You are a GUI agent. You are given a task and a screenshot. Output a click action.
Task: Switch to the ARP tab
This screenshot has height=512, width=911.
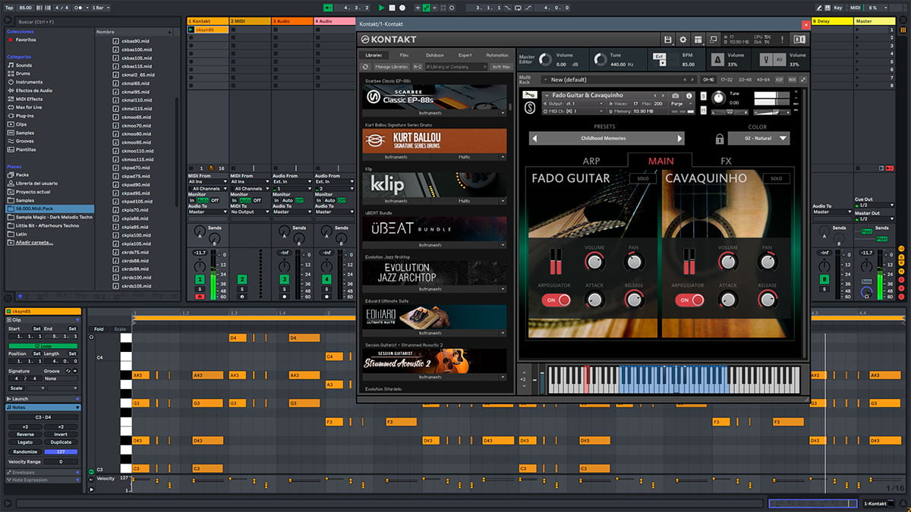point(591,161)
